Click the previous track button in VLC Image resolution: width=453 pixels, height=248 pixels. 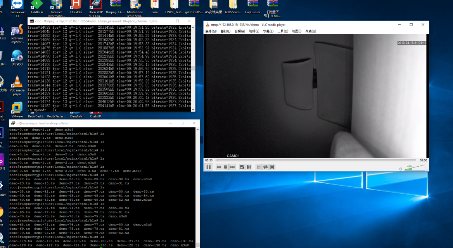(219, 167)
